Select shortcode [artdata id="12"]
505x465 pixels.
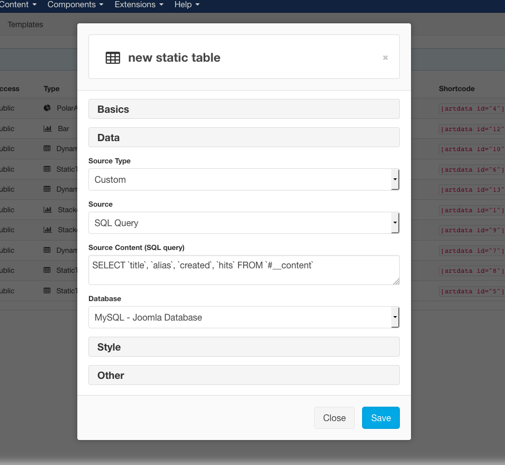tap(472, 129)
